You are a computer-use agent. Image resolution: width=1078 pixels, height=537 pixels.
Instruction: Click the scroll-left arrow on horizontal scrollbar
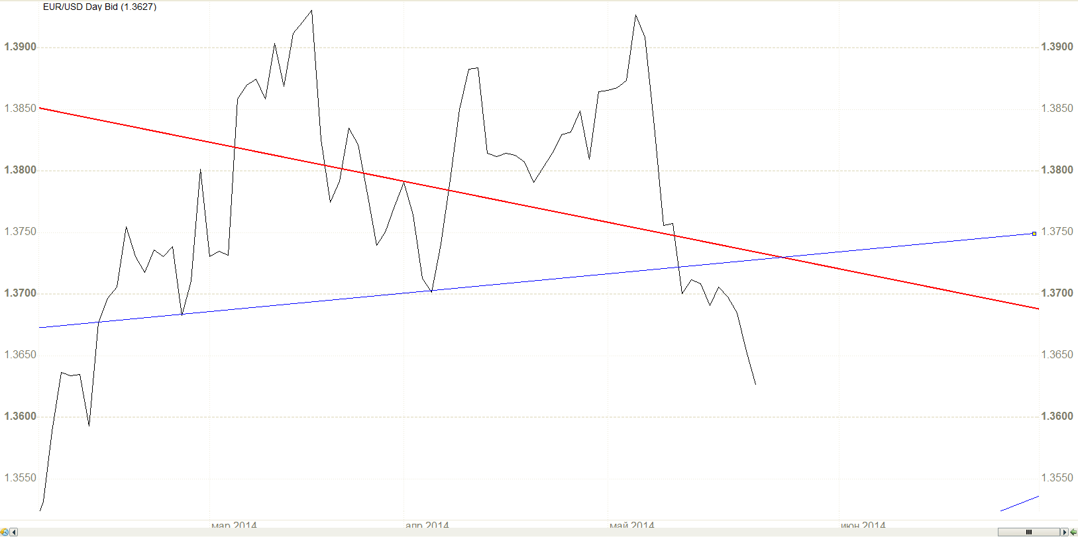14,532
